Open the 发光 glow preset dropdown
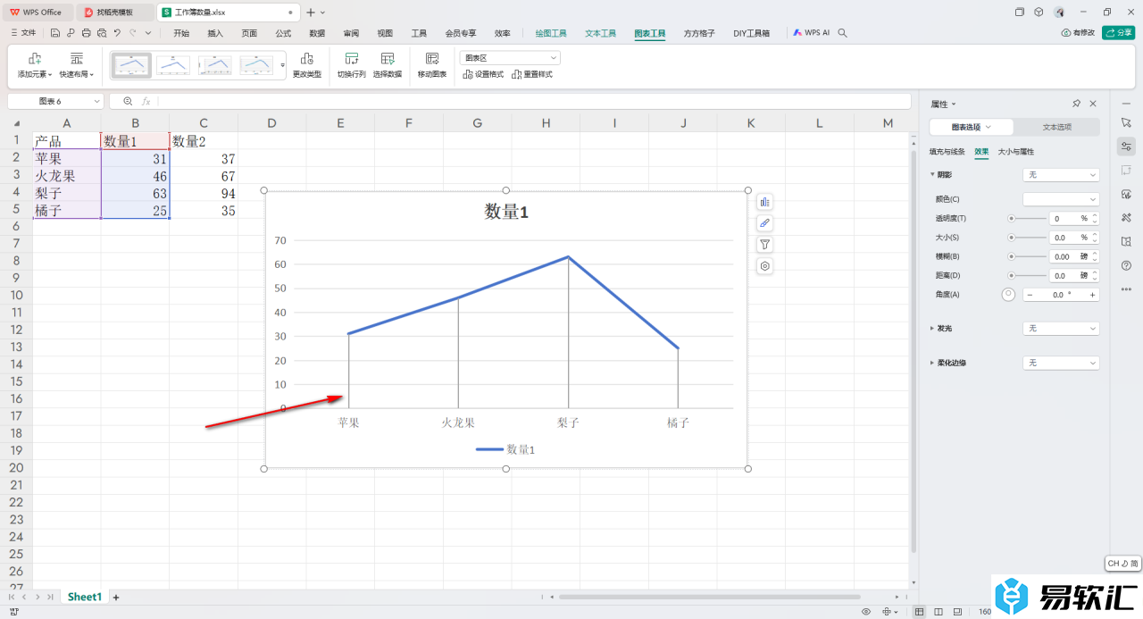Image resolution: width=1143 pixels, height=619 pixels. click(x=1061, y=329)
